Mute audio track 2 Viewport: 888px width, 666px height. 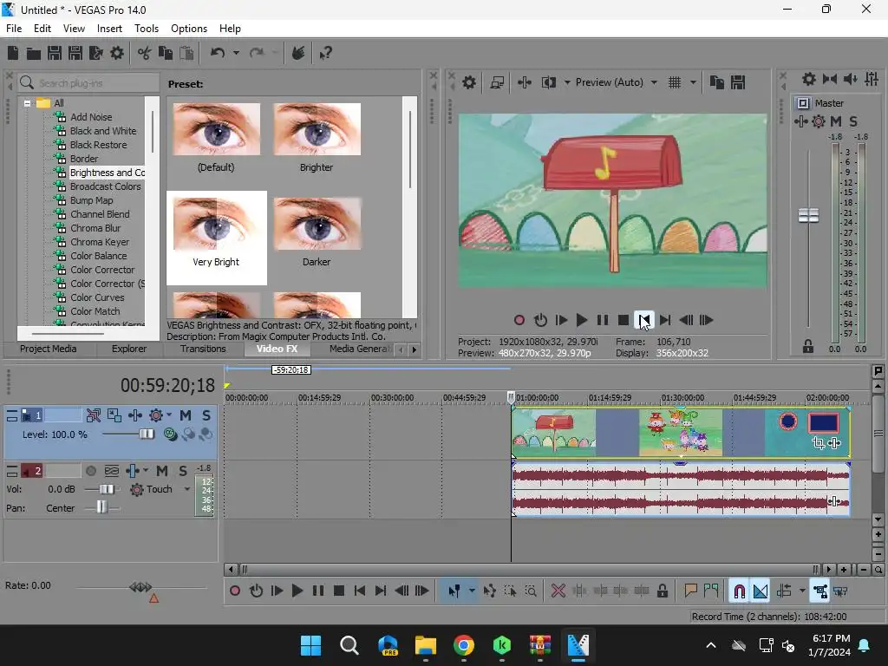click(162, 471)
